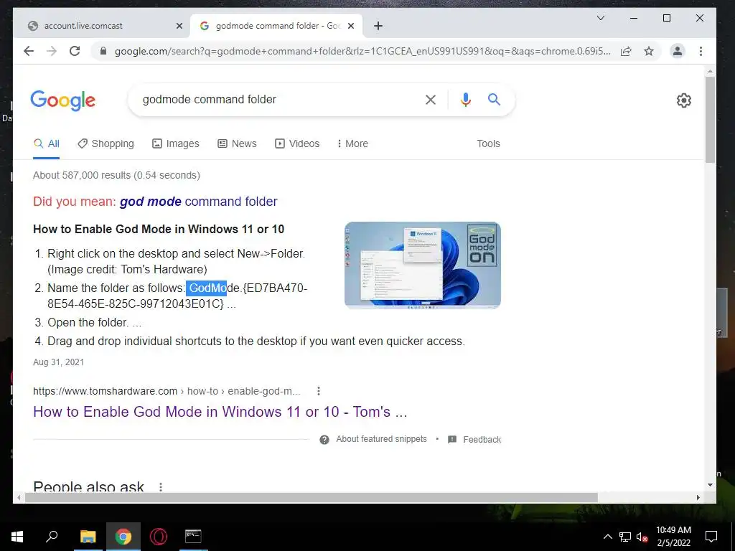Close the account.live.comcast tab

179,26
